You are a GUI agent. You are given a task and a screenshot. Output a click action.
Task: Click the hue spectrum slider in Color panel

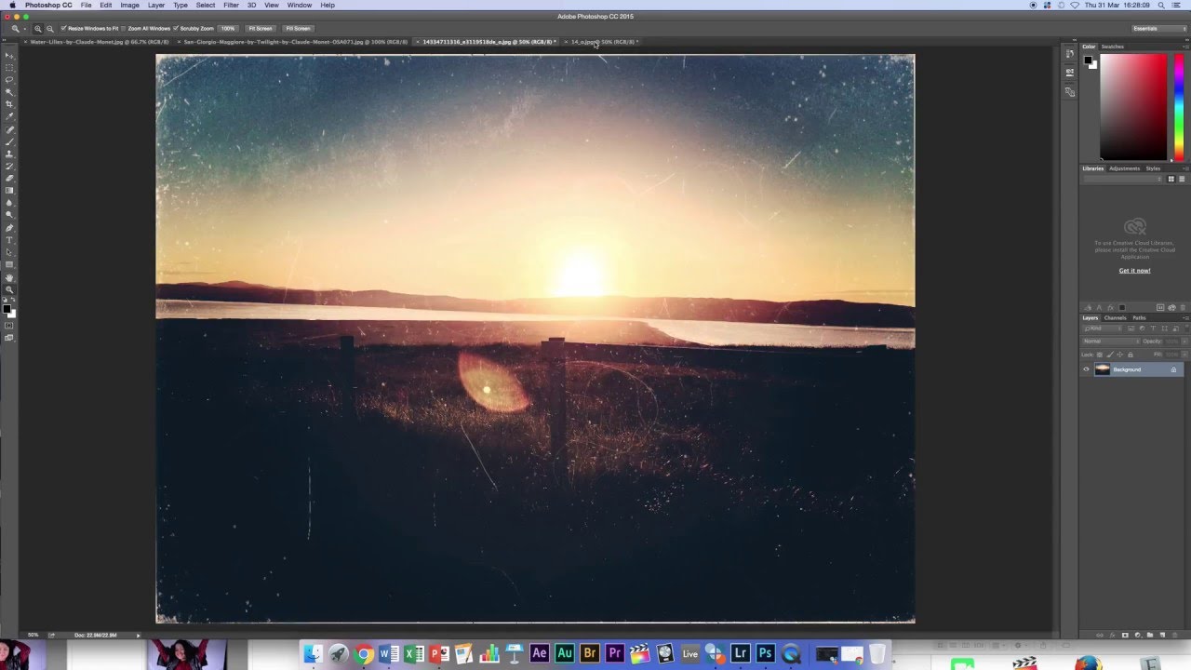click(x=1179, y=107)
